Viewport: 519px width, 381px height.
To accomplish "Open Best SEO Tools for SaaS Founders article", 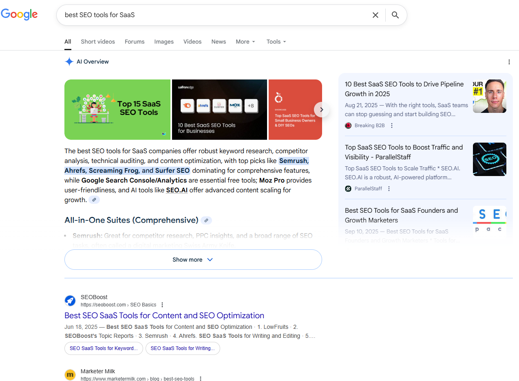I will (402, 215).
